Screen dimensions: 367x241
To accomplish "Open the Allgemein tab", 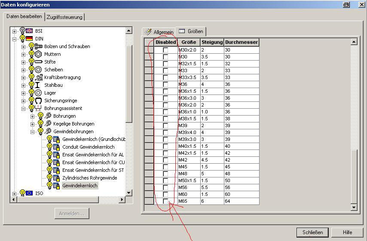I will click(159, 32).
